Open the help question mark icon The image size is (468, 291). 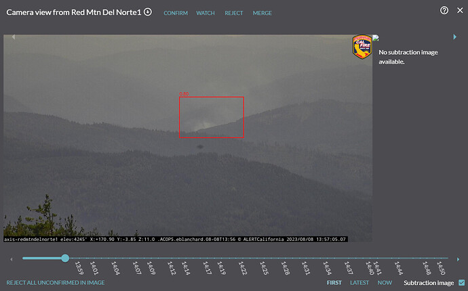coord(444,10)
